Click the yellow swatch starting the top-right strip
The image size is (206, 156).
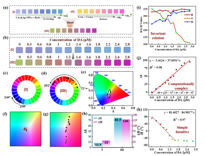click(80, 11)
